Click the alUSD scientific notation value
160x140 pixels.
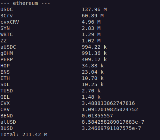tap(113, 122)
